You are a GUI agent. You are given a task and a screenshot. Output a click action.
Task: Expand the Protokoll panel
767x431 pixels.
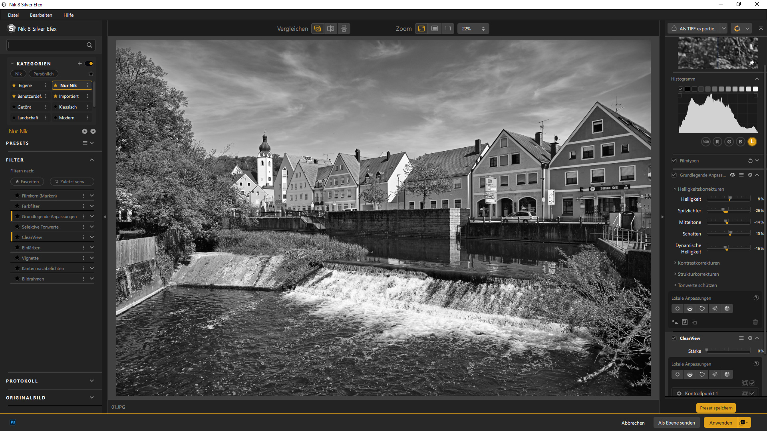[x=91, y=381]
